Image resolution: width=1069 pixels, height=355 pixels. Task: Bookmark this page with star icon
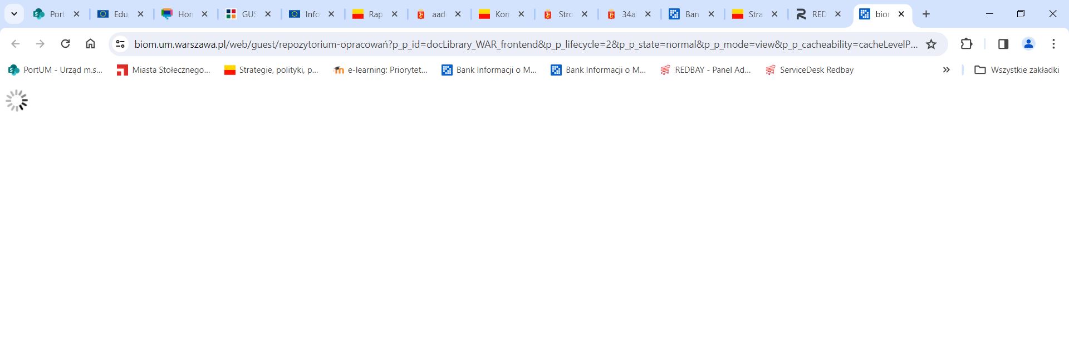pyautogui.click(x=931, y=44)
